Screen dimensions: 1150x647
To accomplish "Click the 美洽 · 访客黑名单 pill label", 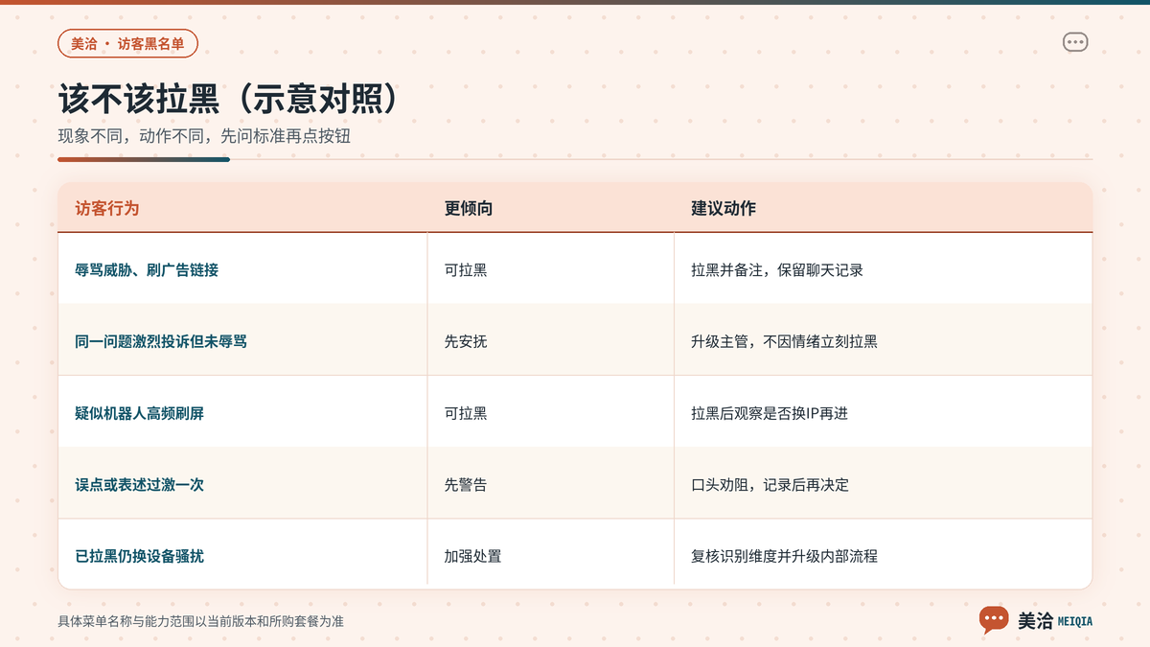I will pyautogui.click(x=127, y=43).
